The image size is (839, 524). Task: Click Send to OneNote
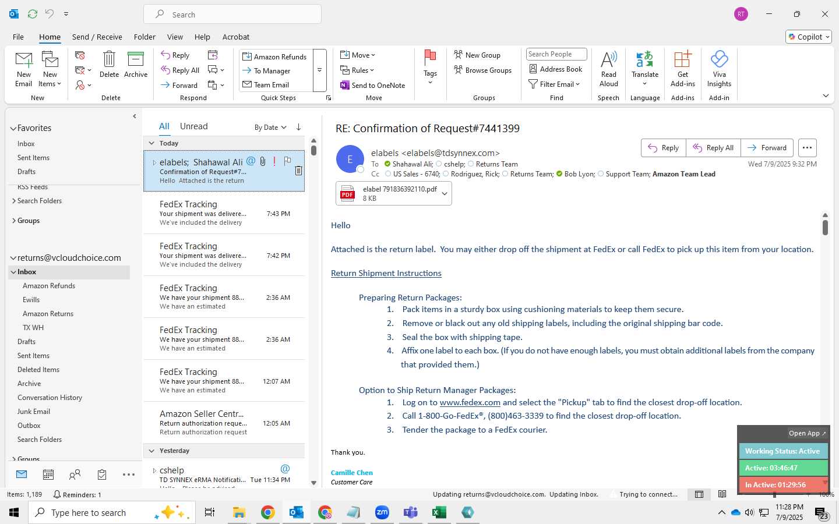coord(373,85)
